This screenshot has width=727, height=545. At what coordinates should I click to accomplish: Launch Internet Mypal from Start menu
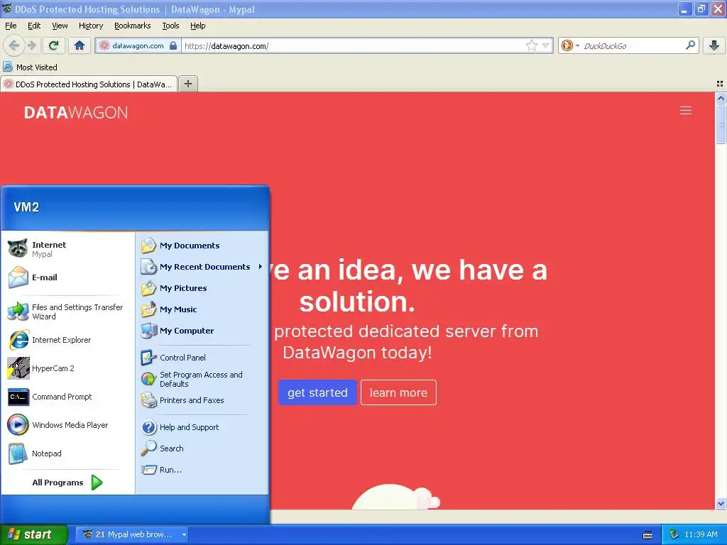[67, 249]
